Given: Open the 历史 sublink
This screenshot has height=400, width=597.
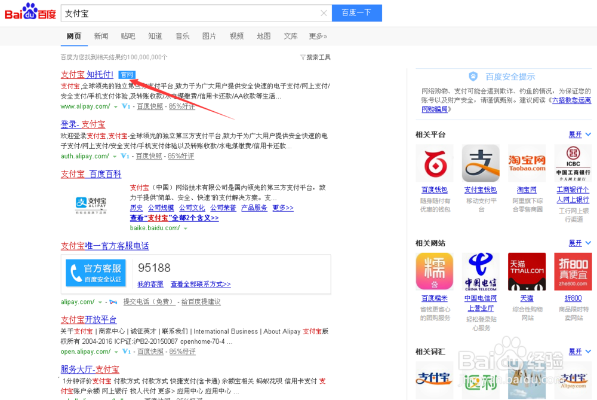Looking at the screenshot, I should pos(136,208).
